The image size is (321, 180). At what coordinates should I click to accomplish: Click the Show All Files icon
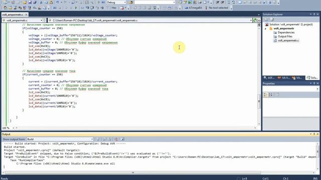pyautogui.click(x=272, y=19)
